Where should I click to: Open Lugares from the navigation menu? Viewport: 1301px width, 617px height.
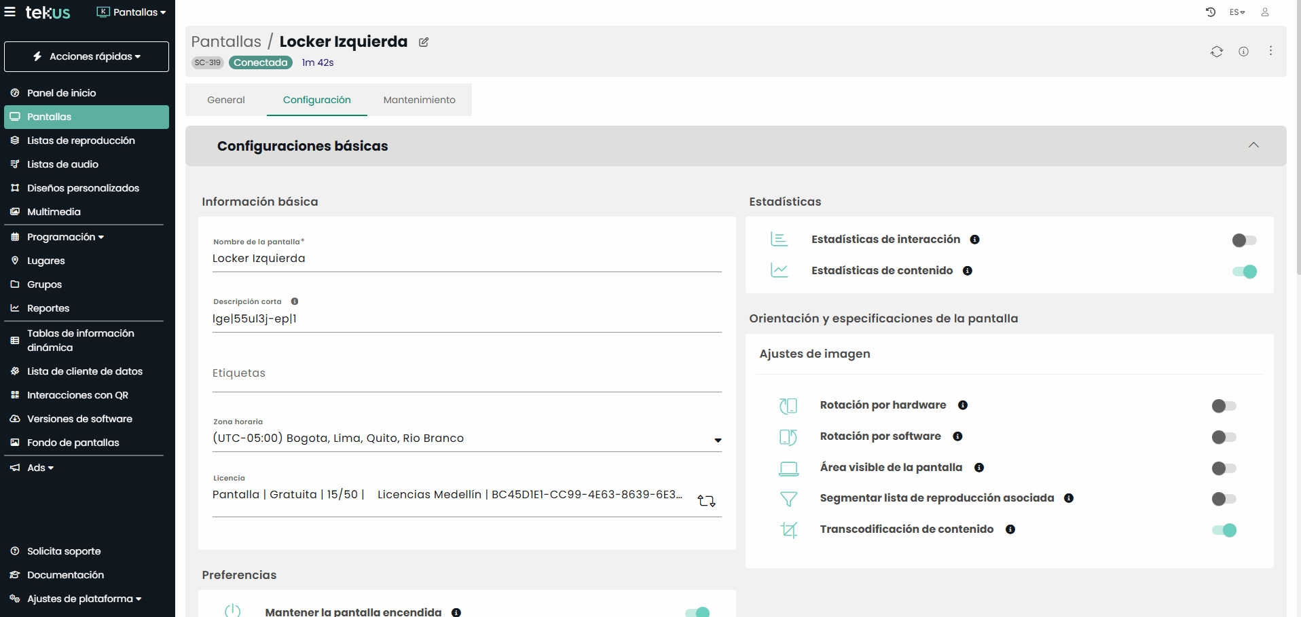(45, 261)
